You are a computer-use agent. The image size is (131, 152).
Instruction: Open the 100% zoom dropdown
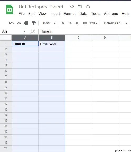(49, 23)
